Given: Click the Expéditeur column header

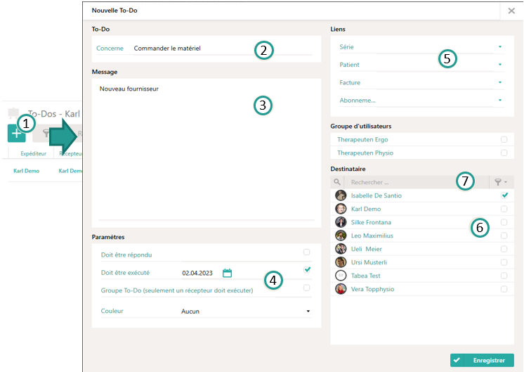Looking at the screenshot, I should tap(33, 152).
